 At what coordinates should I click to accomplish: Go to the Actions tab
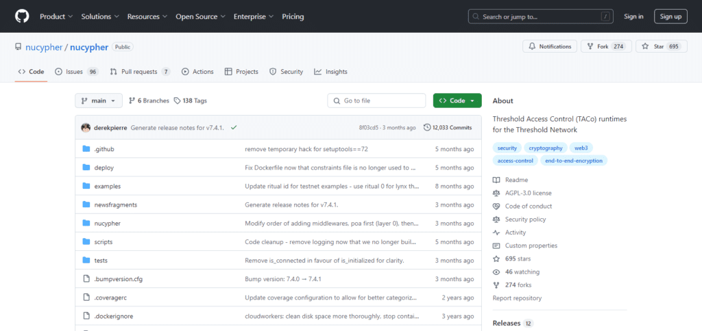pos(197,72)
